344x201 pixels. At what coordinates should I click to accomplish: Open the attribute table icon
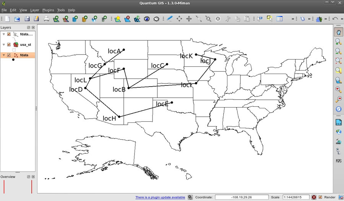(279, 19)
